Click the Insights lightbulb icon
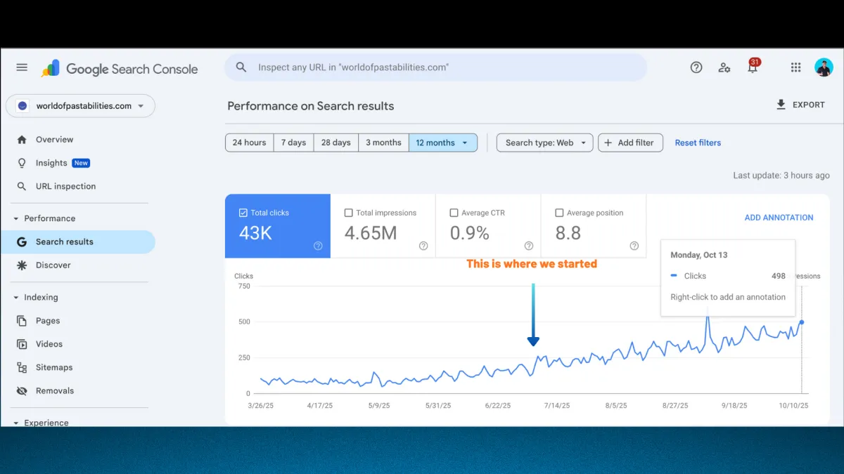Viewport: 844px width, 474px height. [22, 163]
